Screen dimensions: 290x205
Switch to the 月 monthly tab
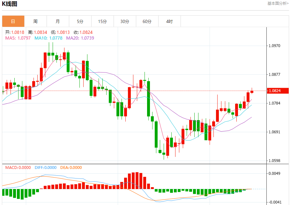click(58, 21)
